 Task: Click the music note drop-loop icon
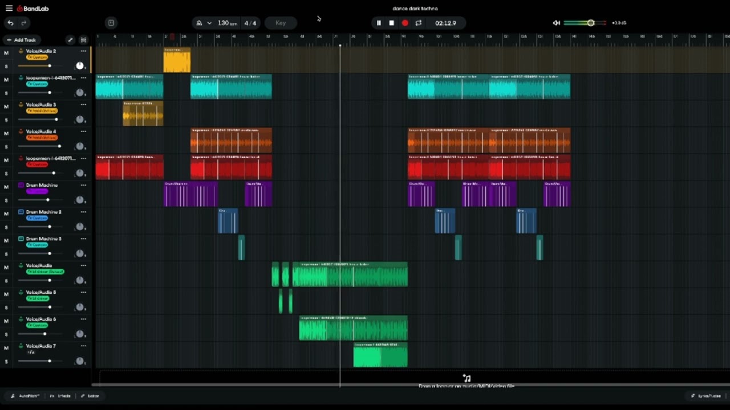467,378
